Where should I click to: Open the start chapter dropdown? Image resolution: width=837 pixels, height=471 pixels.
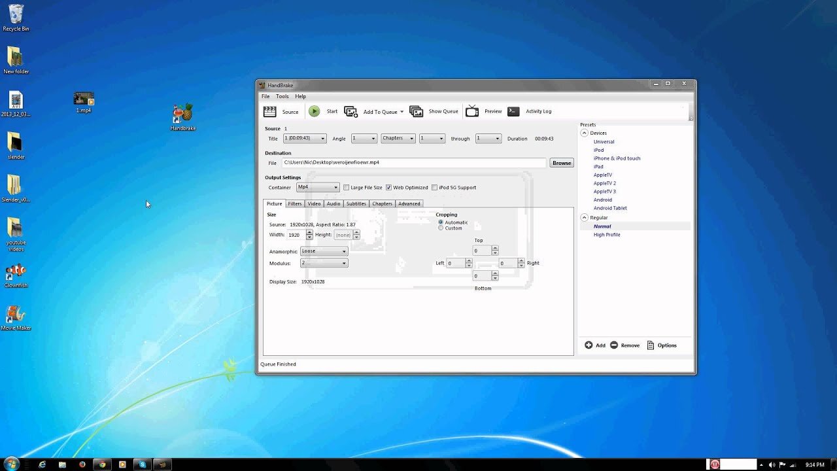[432, 139]
